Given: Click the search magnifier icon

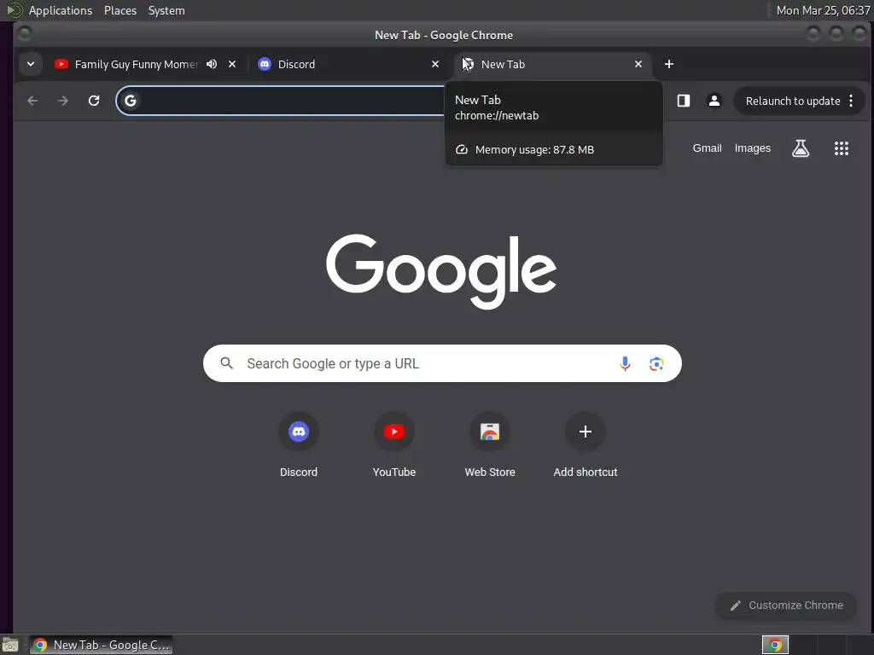Looking at the screenshot, I should [x=226, y=363].
